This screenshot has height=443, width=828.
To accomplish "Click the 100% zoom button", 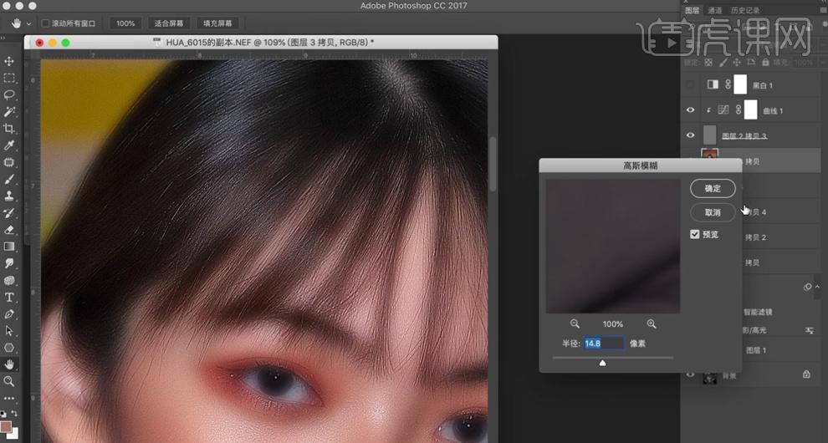I will [x=125, y=23].
